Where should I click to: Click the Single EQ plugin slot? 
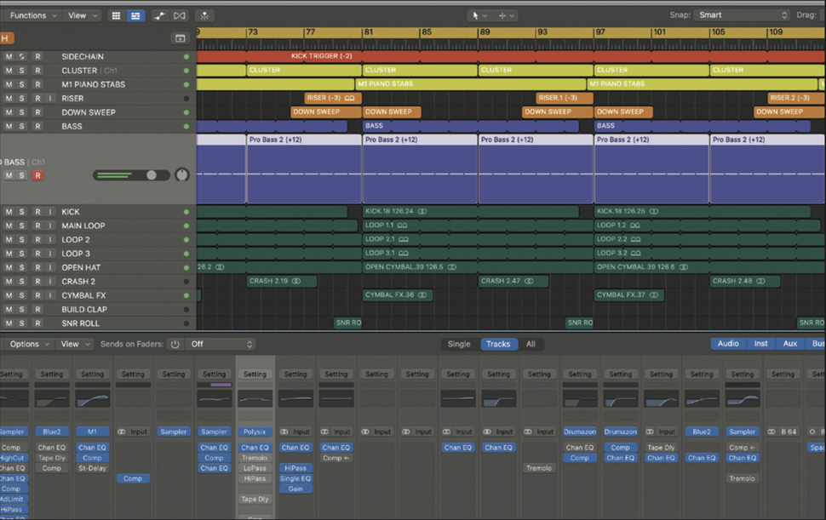coord(295,478)
